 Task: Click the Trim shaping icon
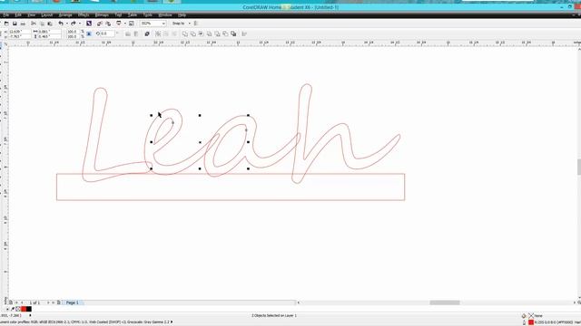pyautogui.click(x=192, y=34)
